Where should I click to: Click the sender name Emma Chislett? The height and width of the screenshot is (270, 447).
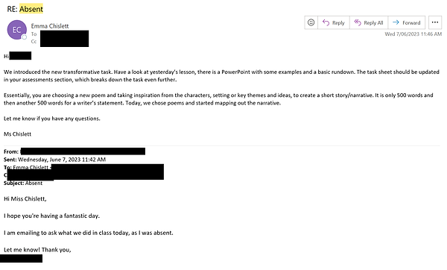[x=50, y=26]
